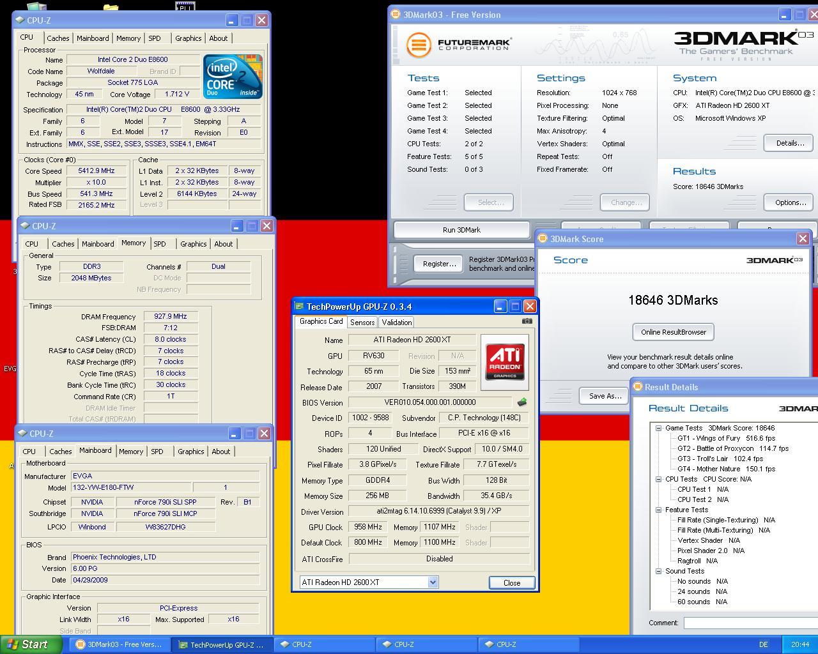Click the Register... button

(x=439, y=264)
